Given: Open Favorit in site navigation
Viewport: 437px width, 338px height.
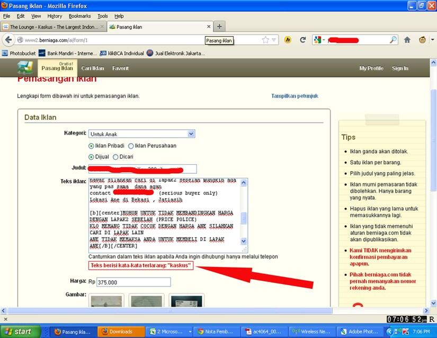Looking at the screenshot, I should tap(120, 68).
